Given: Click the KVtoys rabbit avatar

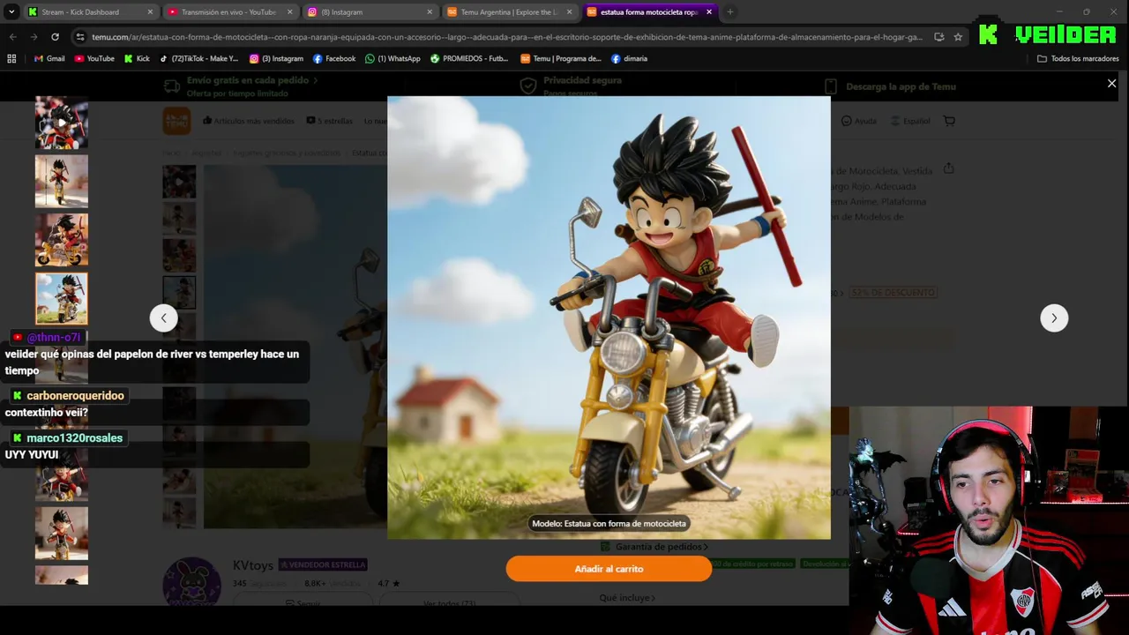Looking at the screenshot, I should pos(191,582).
